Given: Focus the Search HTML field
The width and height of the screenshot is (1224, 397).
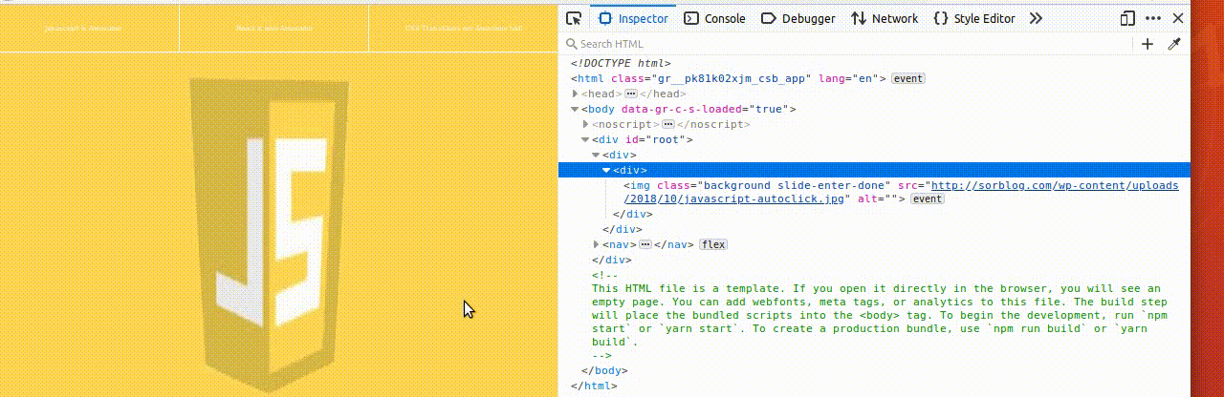Looking at the screenshot, I should [846, 44].
